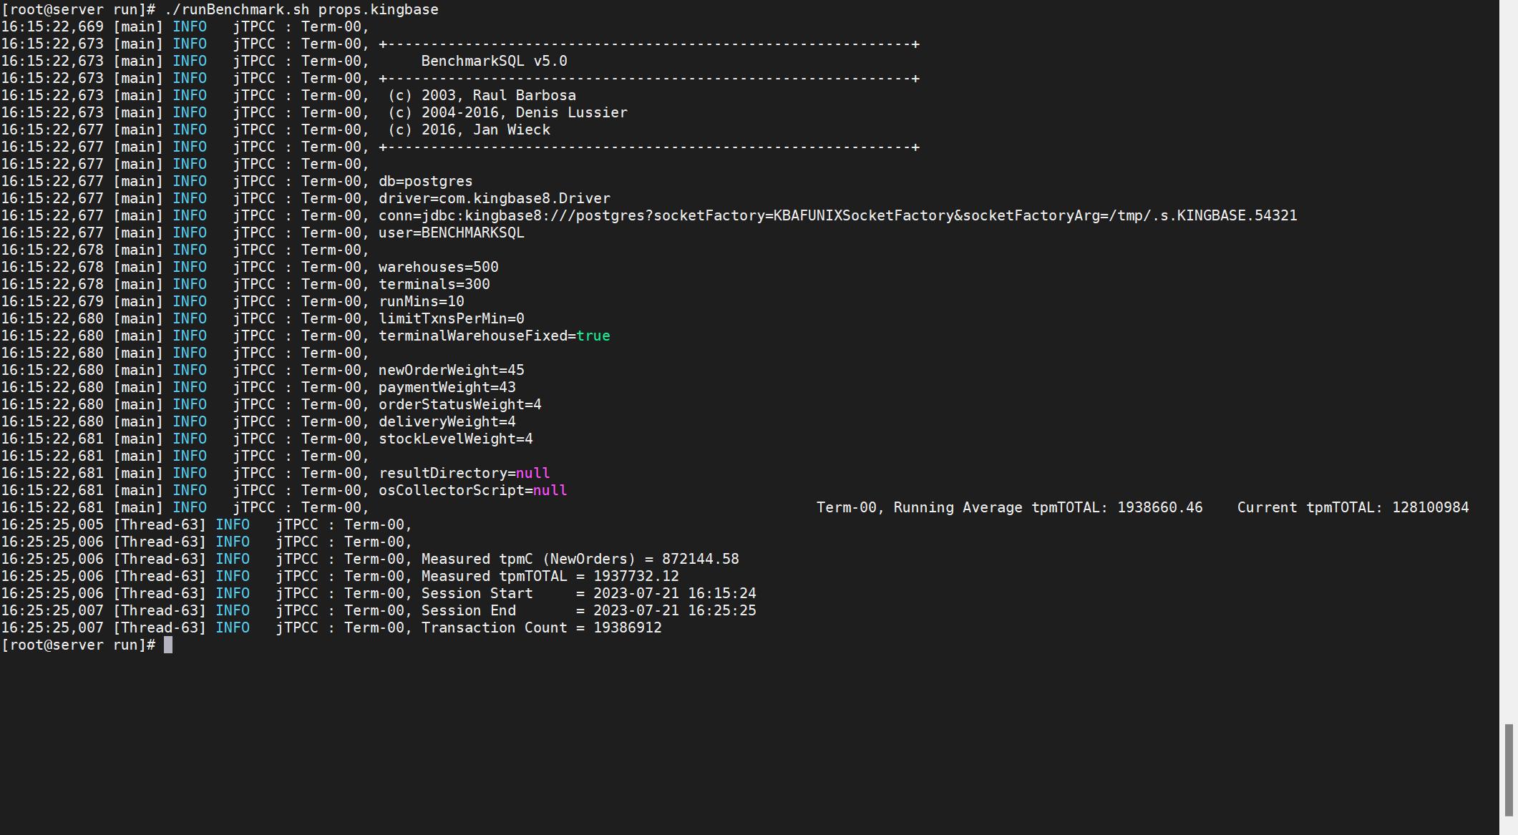The width and height of the screenshot is (1518, 835).
Task: Click the Transaction Count value 19386912
Action: 627,628
